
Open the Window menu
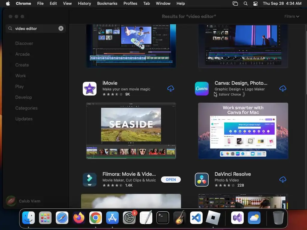163,4
